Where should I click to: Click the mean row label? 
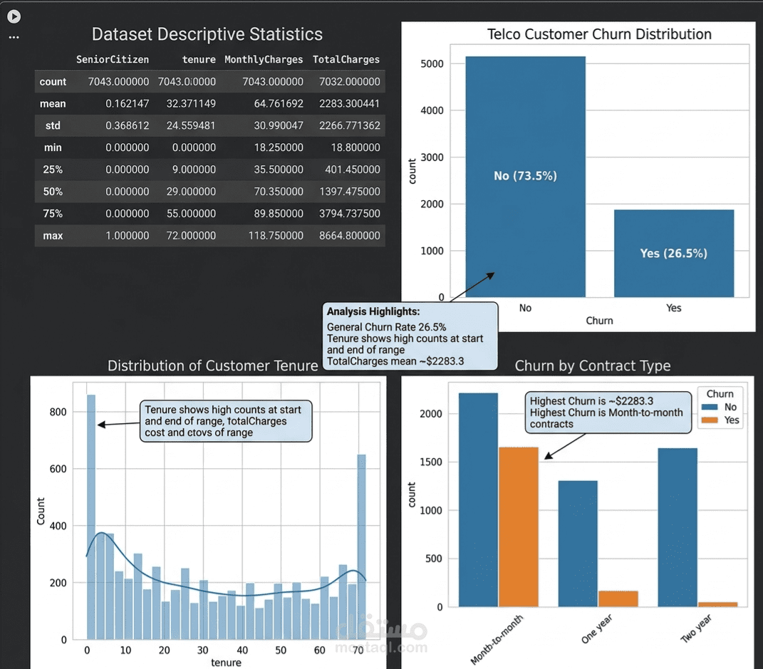pos(53,103)
